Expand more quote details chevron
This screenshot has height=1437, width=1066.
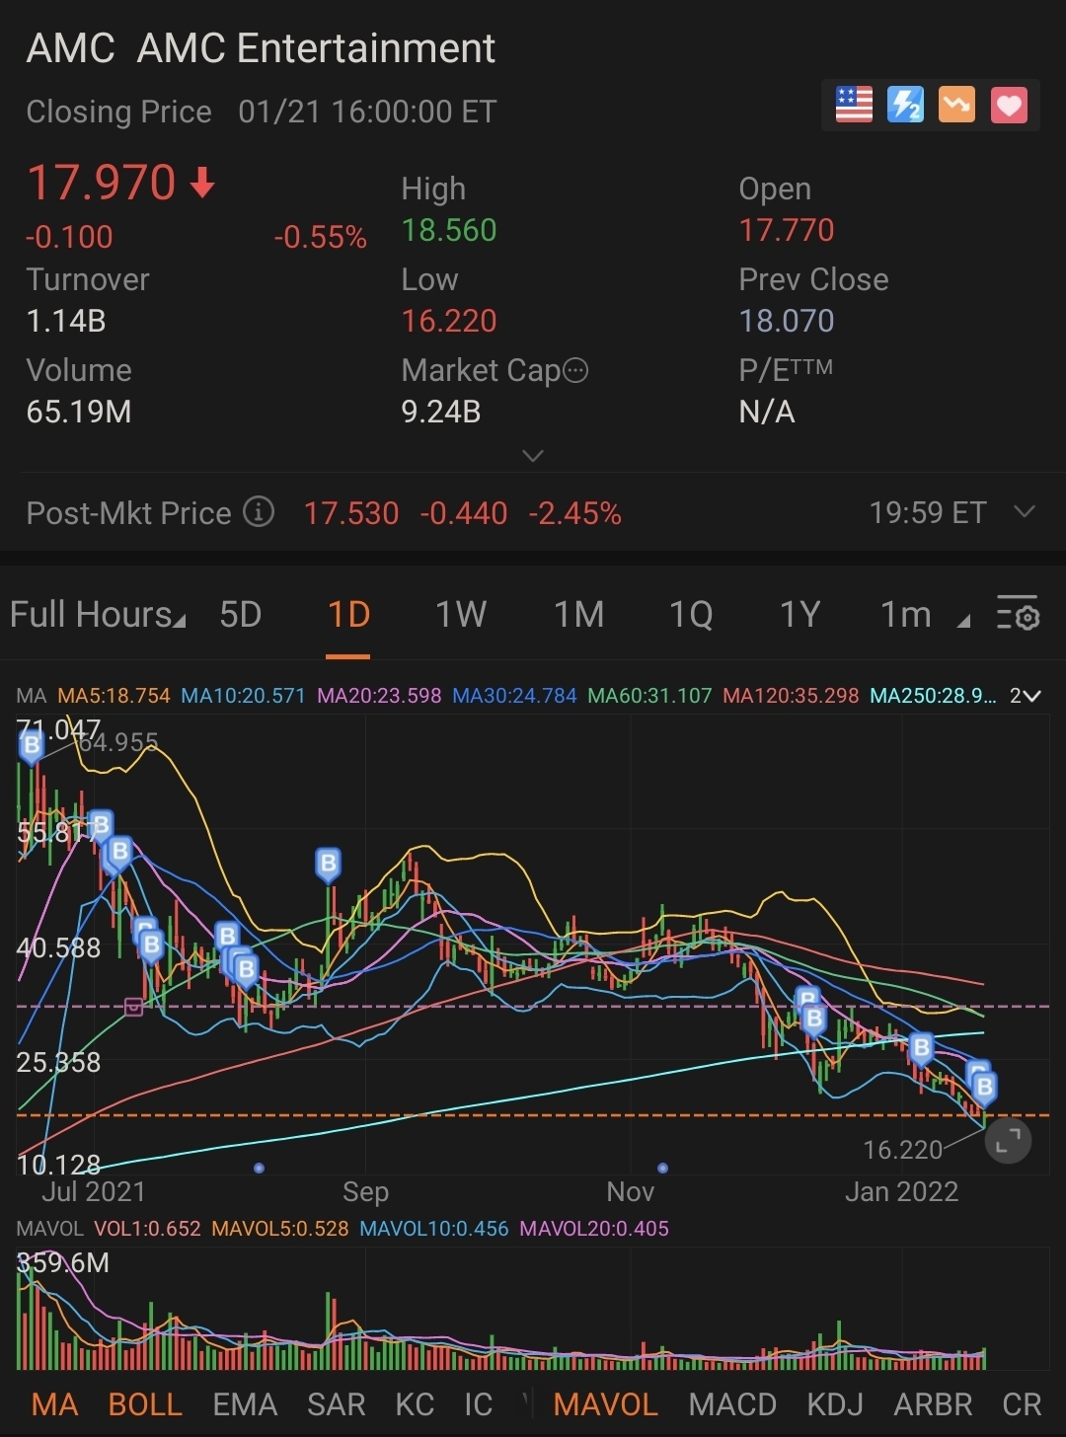[x=533, y=456]
